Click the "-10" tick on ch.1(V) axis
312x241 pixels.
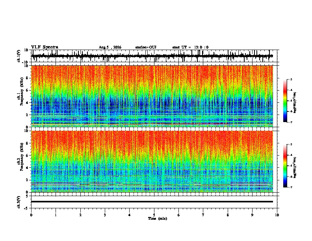pyautogui.click(x=26, y=62)
